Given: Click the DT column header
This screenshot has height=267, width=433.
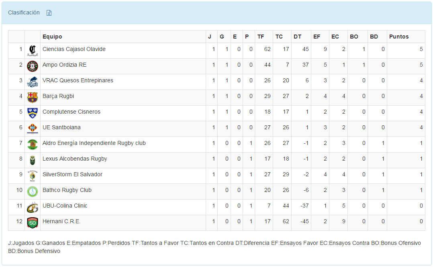Looking at the screenshot, I should coord(297,37).
